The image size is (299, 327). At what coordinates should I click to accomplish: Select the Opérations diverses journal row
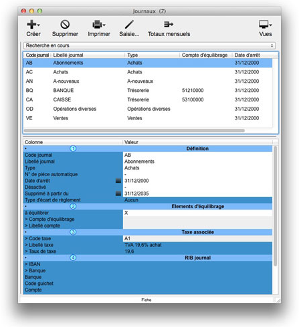point(148,109)
